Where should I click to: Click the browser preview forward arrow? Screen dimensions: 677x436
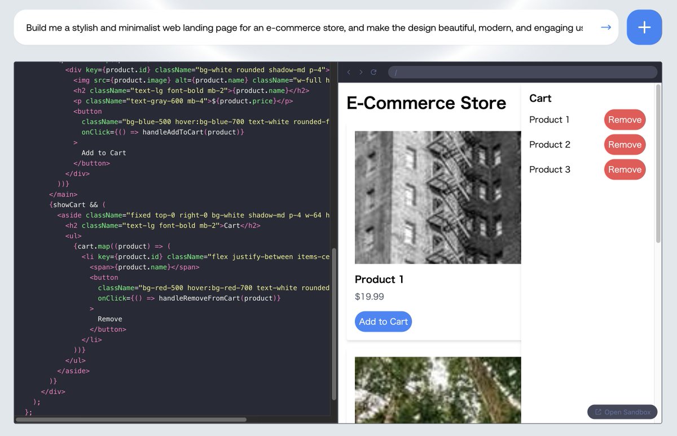(x=361, y=72)
